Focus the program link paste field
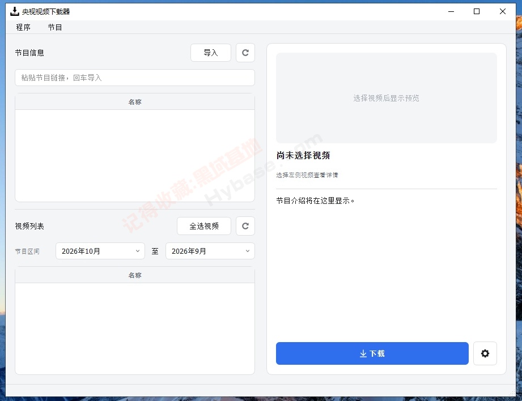 tap(135, 78)
